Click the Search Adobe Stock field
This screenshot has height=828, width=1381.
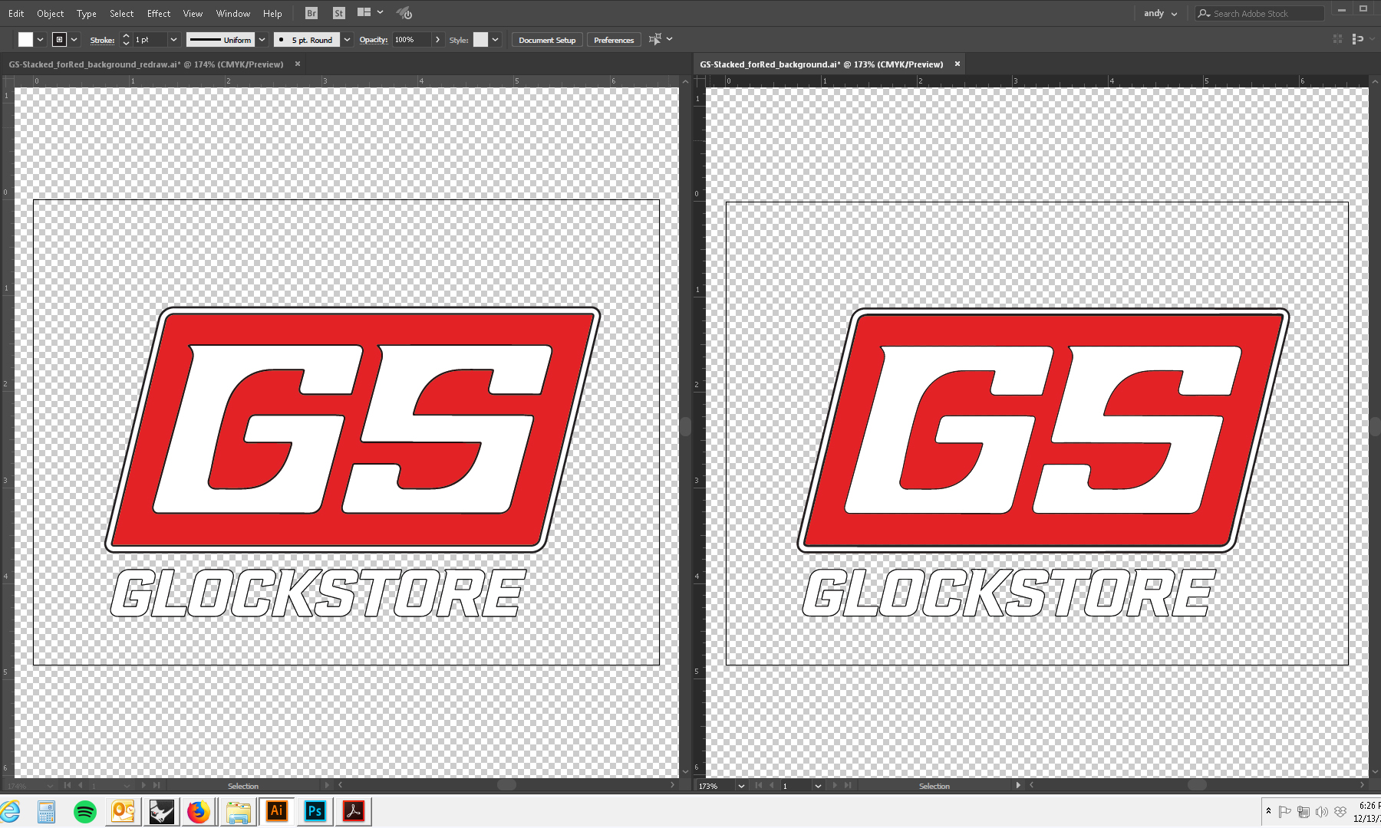[x=1260, y=13]
